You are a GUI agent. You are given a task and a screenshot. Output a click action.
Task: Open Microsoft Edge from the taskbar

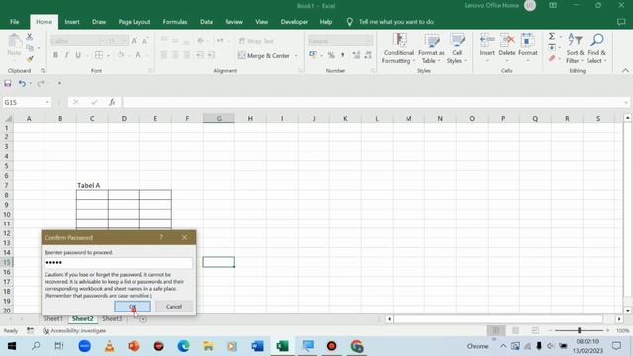pyautogui.click(x=183, y=346)
